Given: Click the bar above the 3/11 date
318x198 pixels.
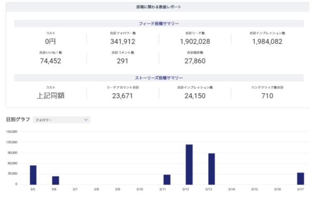Looking at the screenshot, I should (167, 179).
